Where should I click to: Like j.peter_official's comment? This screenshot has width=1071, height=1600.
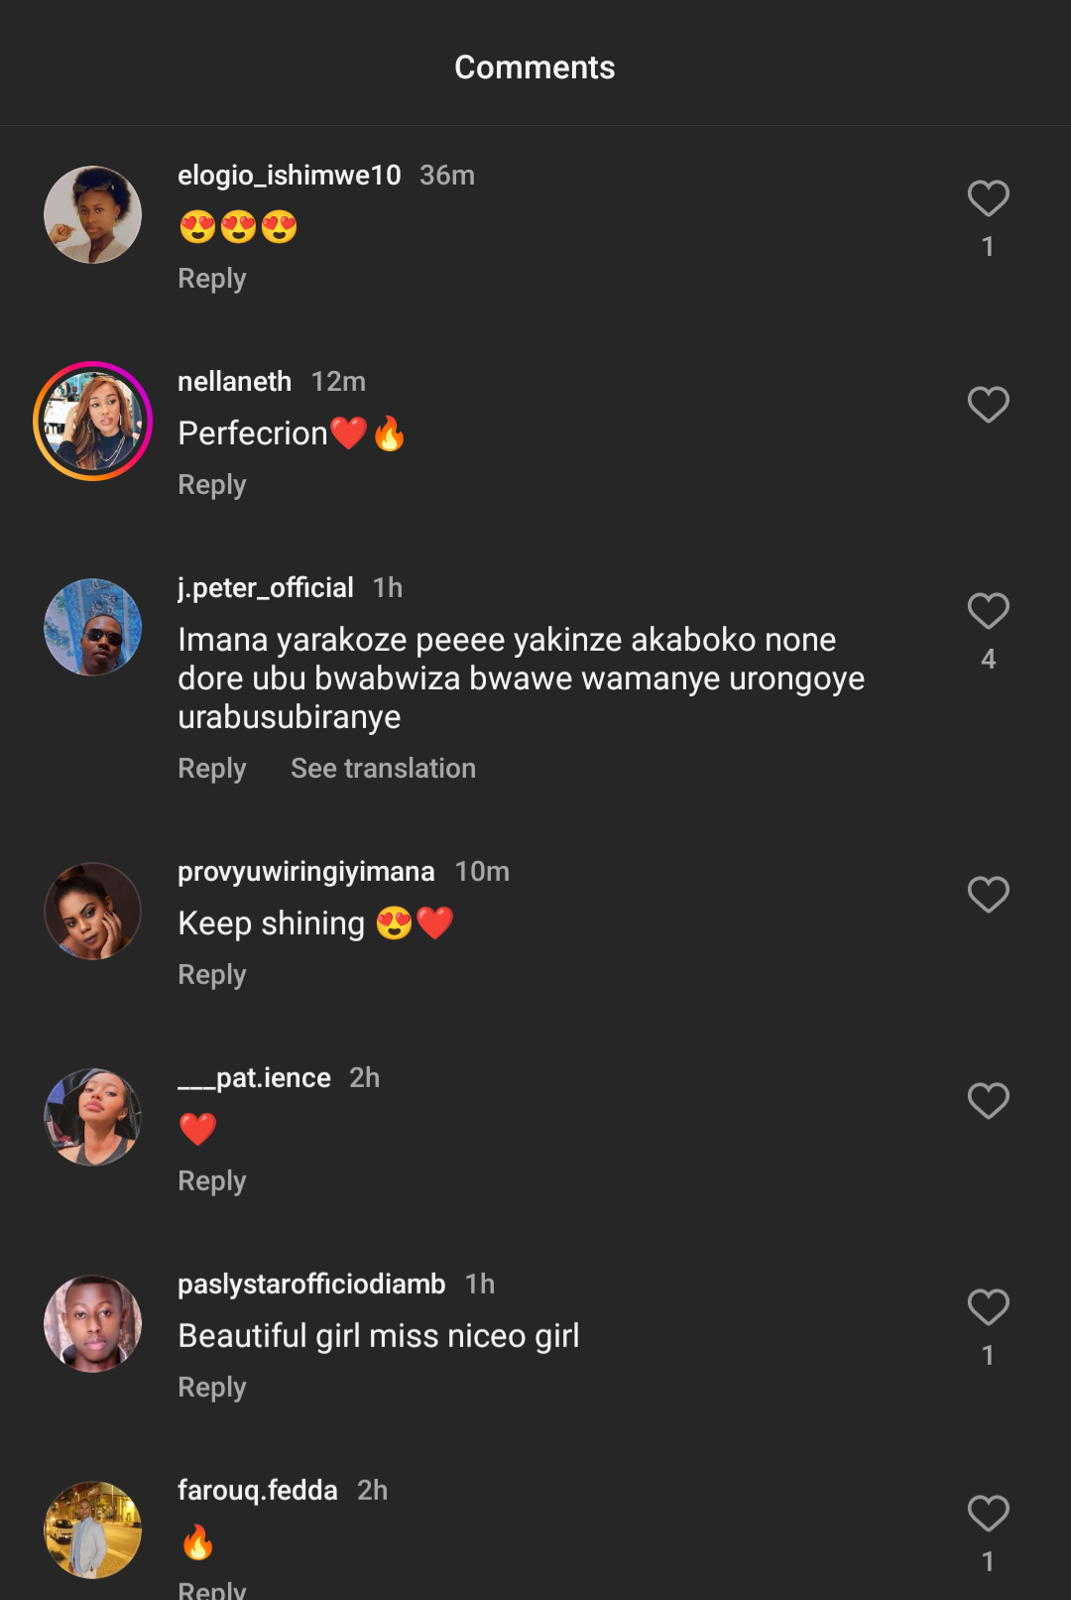(x=988, y=611)
